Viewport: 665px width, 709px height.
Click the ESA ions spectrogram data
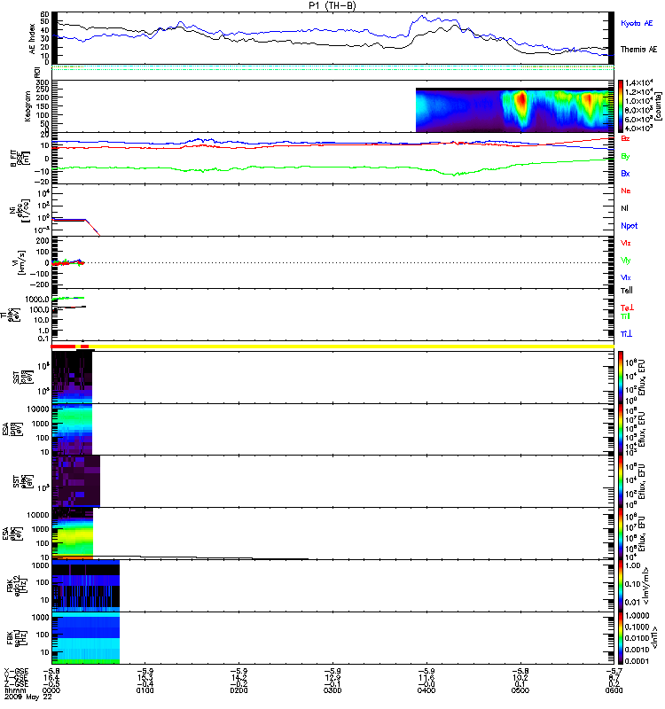[72, 430]
